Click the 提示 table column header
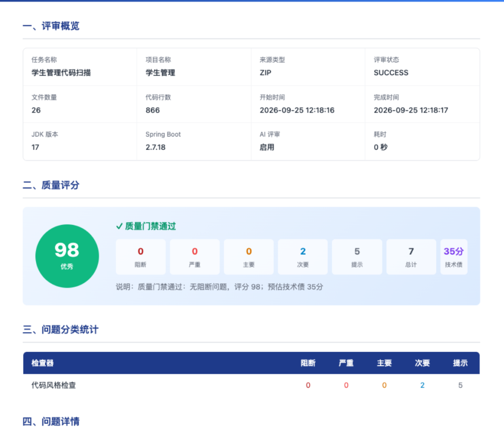The height and width of the screenshot is (430, 504). click(x=460, y=363)
